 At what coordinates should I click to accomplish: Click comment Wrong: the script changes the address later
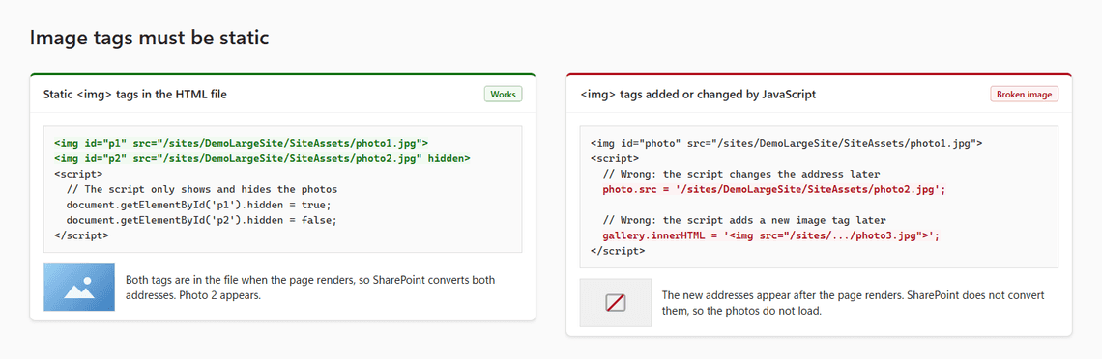point(741,174)
